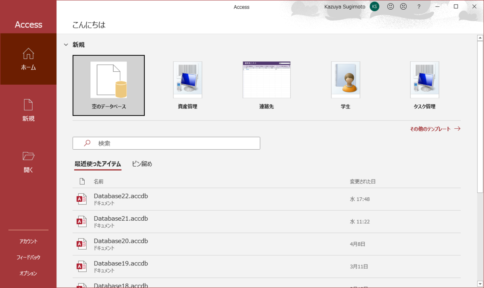This screenshot has width=484, height=288.
Task: Choose the タスク管理 template icon
Action: coord(425,80)
